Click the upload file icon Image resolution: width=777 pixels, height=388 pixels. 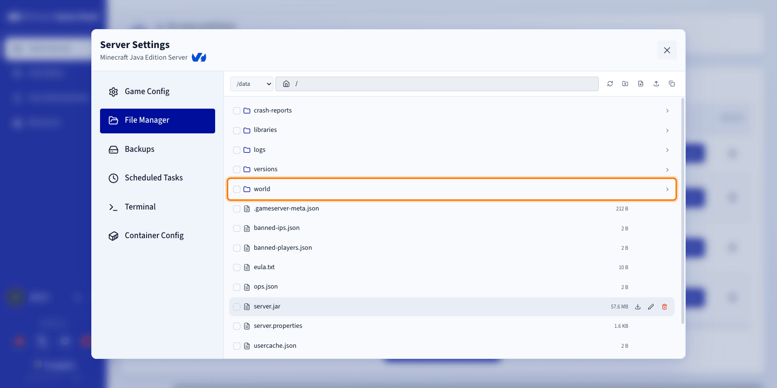[656, 84]
